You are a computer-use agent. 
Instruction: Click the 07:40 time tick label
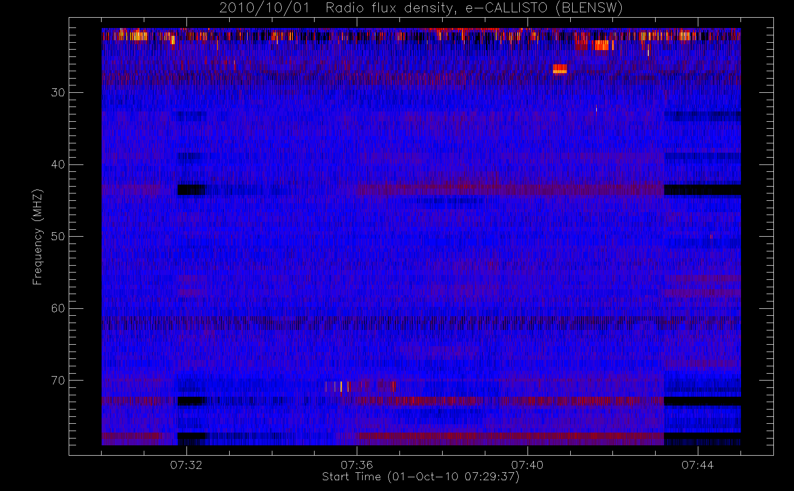pyautogui.click(x=527, y=465)
